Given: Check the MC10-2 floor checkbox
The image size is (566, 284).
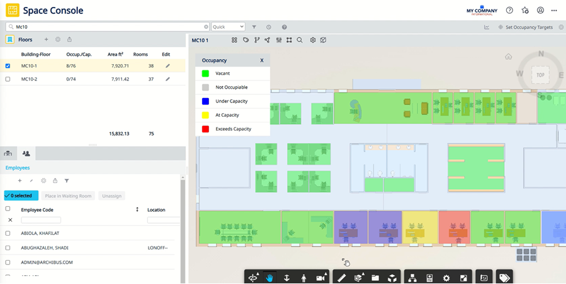Looking at the screenshot, I should [8, 79].
